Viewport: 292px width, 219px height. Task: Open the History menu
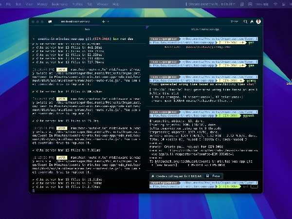coord(42,4)
